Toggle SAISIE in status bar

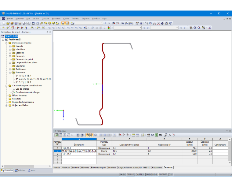click(122, 174)
